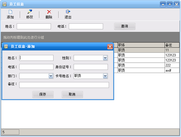Open the 卡号姓名 dropdown showing 职员
181x137 pixels.
pos(105,76)
